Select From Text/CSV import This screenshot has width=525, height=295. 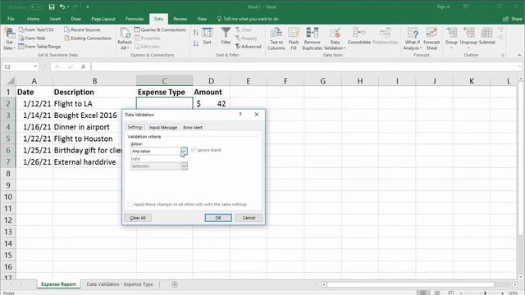click(36, 29)
